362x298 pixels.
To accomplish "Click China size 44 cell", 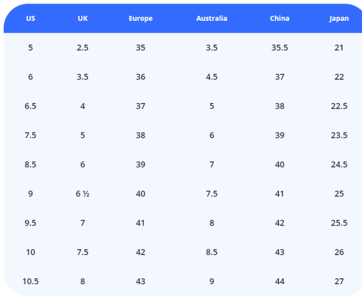I will (x=279, y=281).
